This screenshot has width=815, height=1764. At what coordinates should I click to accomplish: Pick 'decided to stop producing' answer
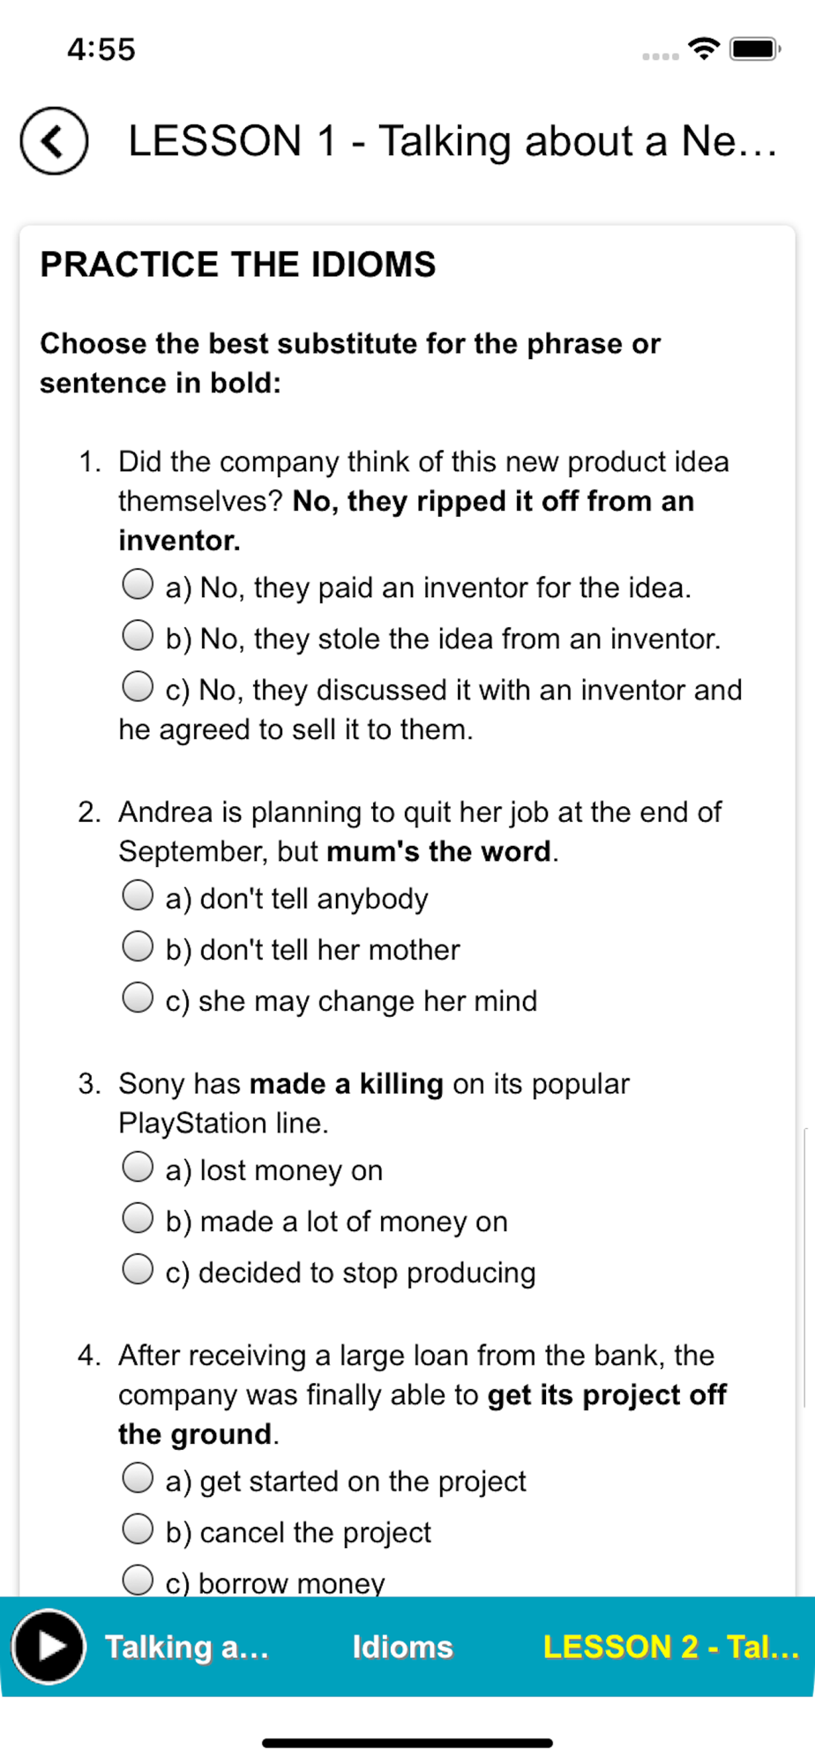coord(138,1269)
